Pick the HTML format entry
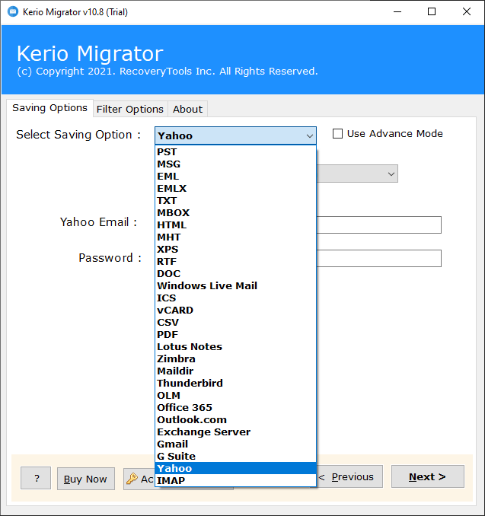 click(x=235, y=225)
